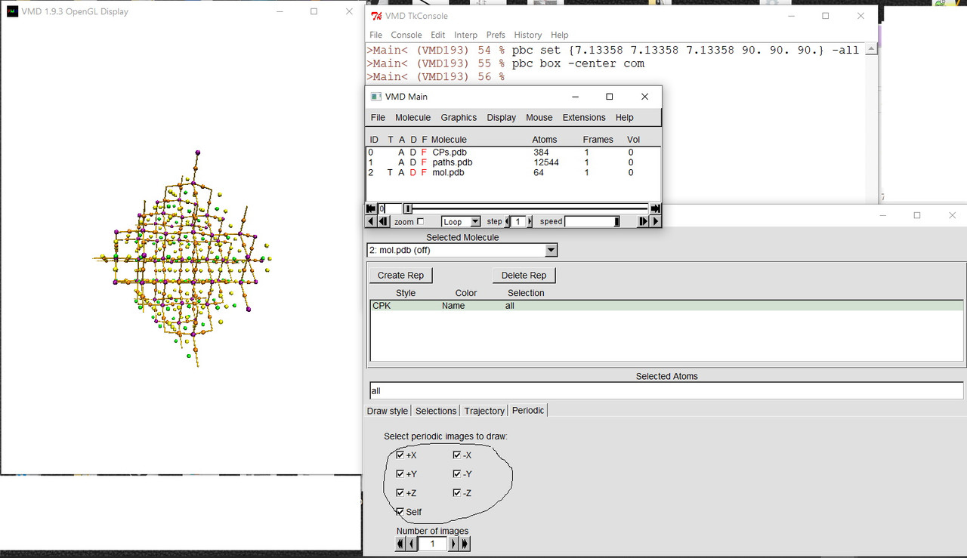The image size is (967, 558).
Task: Uncheck the +Y periodic image
Action: click(x=400, y=473)
